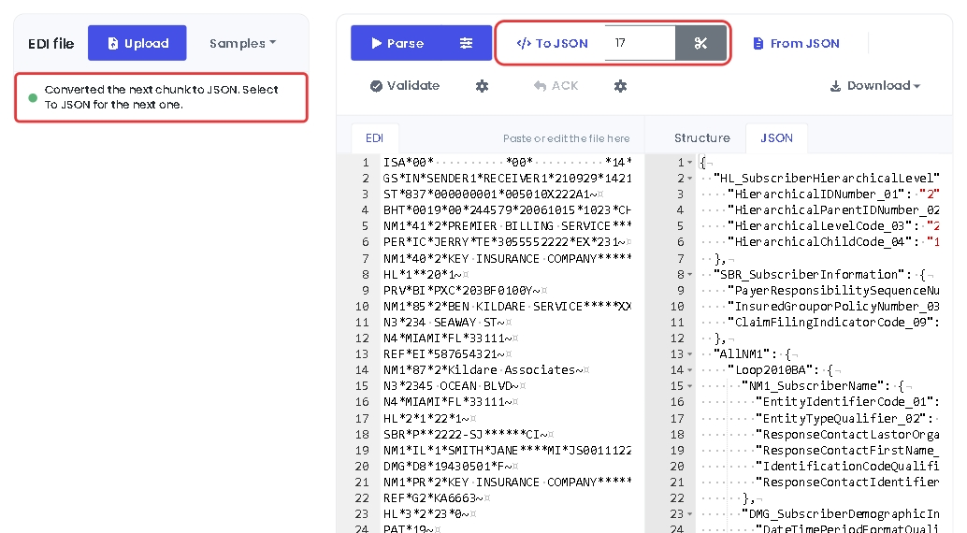This screenshot has width=967, height=533.
Task: Switch to the JSON tab
Action: coord(776,138)
